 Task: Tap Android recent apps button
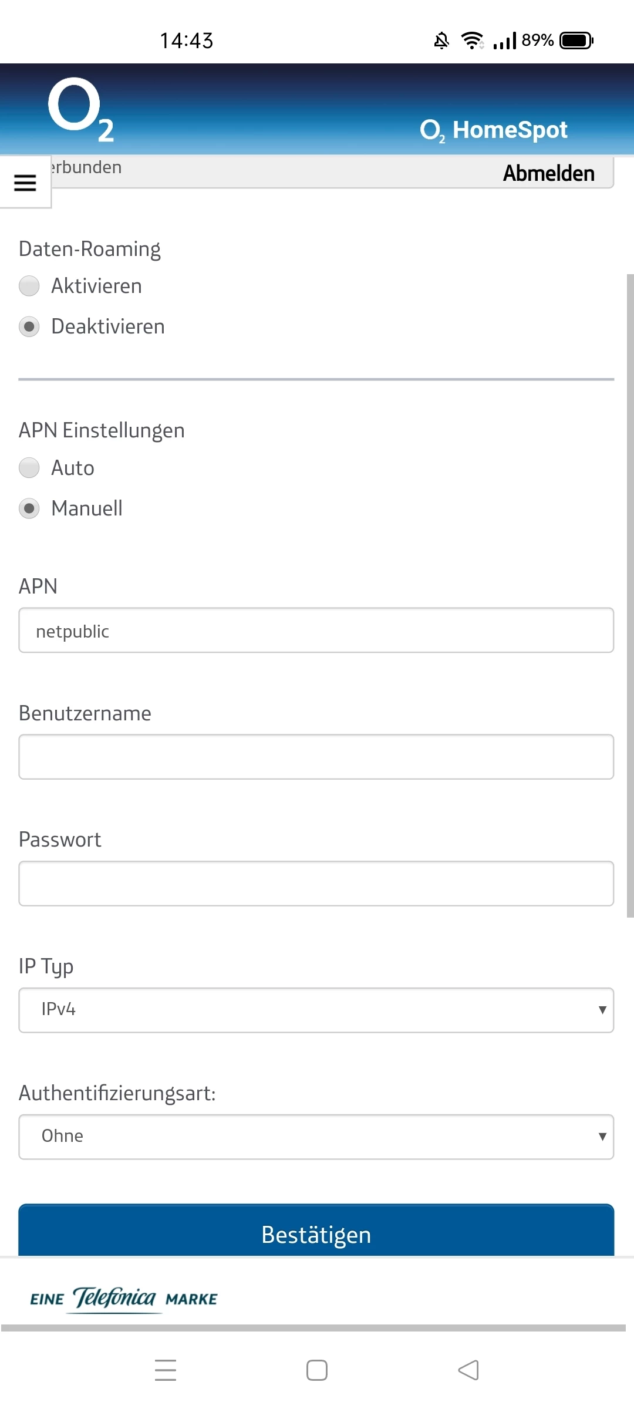pyautogui.click(x=166, y=1370)
